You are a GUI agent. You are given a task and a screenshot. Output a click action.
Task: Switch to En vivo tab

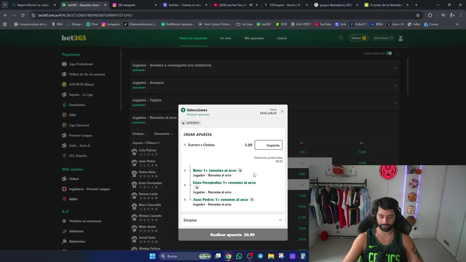pos(226,38)
